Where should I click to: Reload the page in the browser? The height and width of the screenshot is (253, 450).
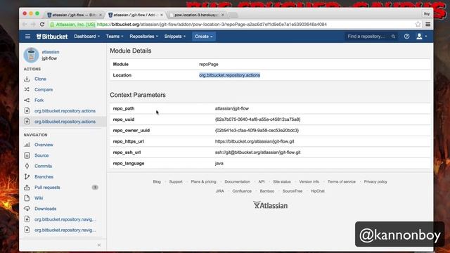(42, 25)
